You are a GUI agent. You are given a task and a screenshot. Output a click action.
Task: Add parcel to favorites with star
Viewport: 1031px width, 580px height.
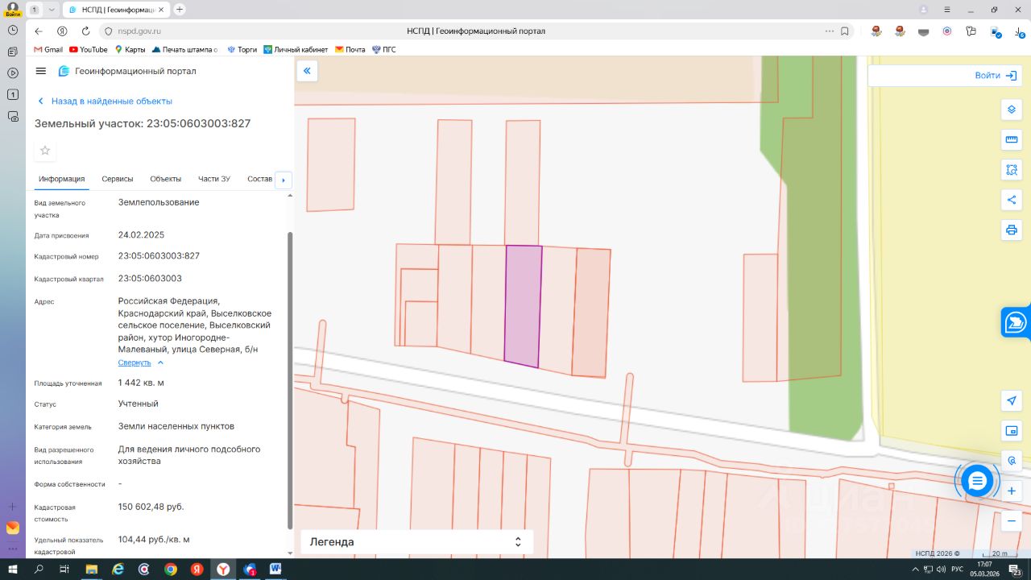[45, 151]
